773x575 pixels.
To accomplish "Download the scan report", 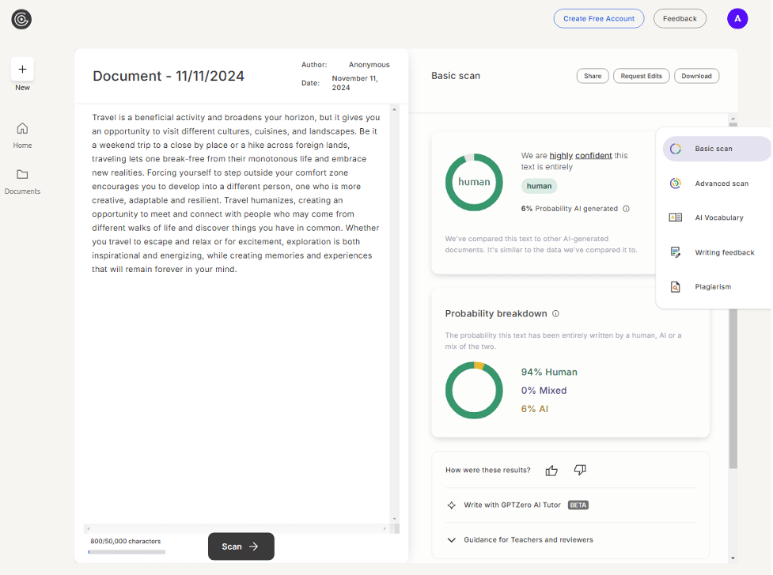I will click(x=696, y=75).
